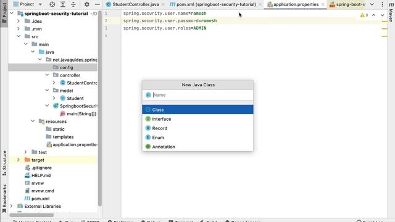
Task: Collapse the src folder
Action: (19, 36)
